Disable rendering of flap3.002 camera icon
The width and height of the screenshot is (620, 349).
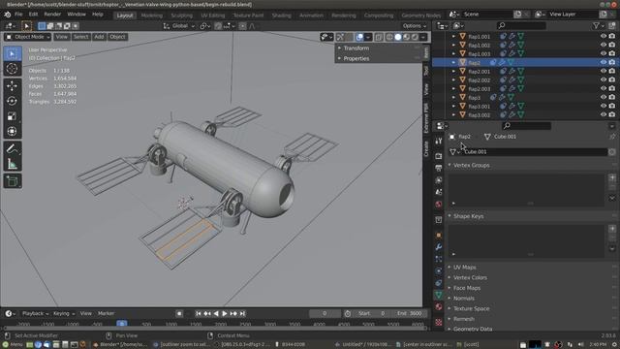(x=612, y=114)
